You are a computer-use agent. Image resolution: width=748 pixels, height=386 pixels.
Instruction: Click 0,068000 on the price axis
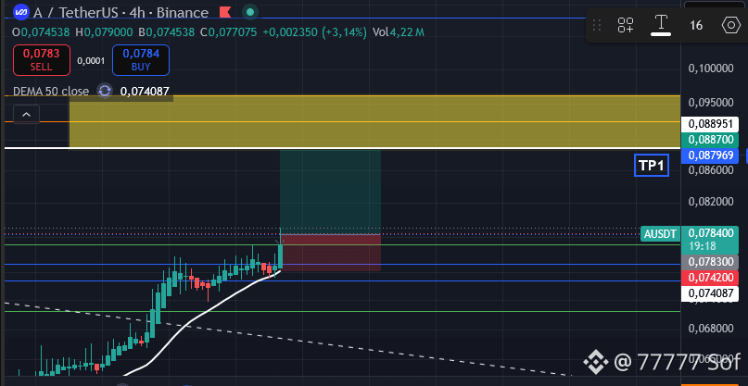[x=710, y=328]
